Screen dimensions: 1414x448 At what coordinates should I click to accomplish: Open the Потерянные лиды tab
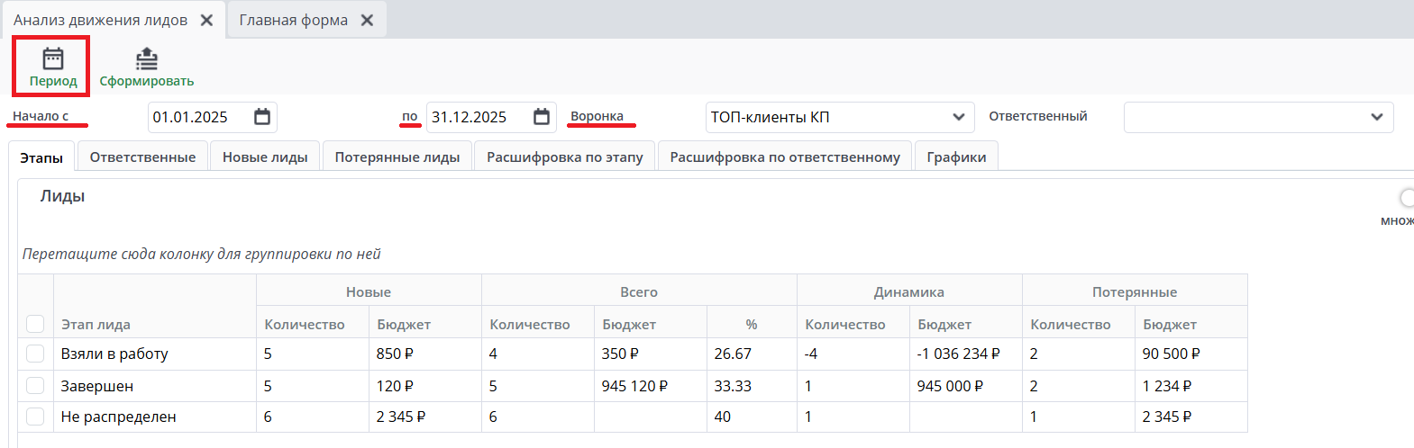click(x=397, y=157)
